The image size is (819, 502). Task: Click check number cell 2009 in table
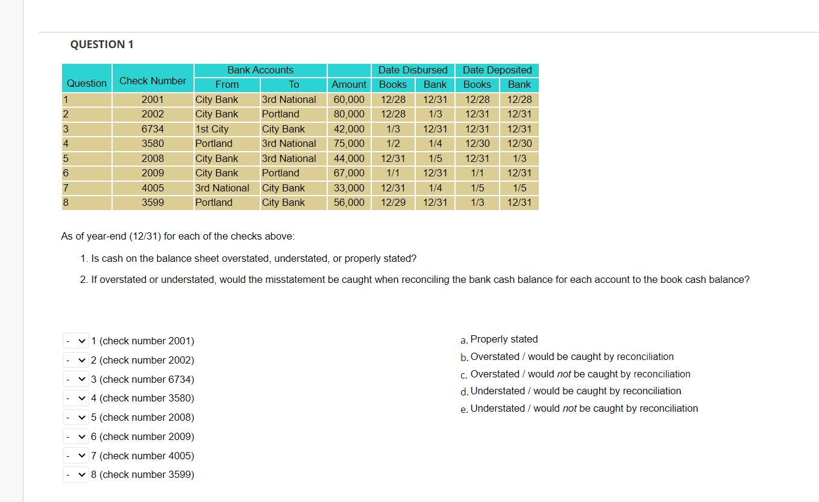152,173
